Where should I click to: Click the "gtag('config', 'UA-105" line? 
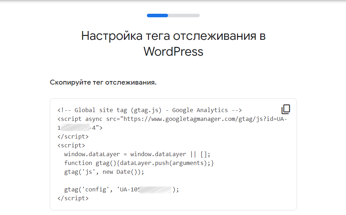(121, 190)
